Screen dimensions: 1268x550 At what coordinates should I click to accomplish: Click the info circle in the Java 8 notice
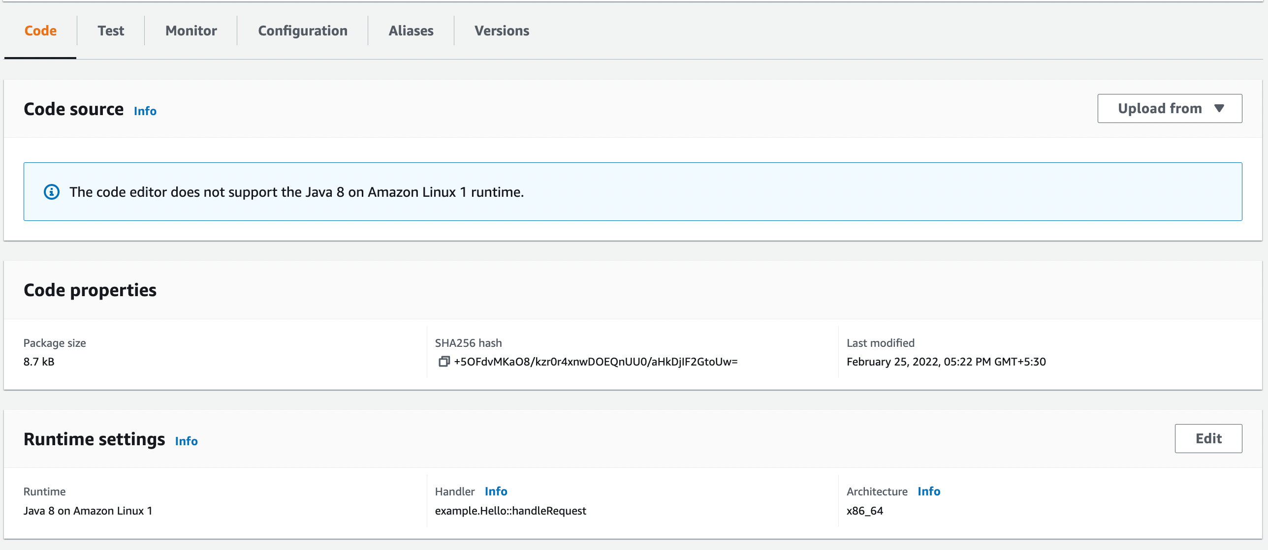point(51,191)
